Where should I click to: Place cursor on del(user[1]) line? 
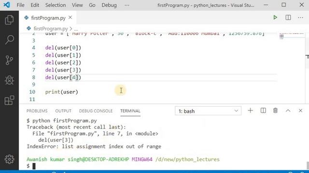coord(63,55)
